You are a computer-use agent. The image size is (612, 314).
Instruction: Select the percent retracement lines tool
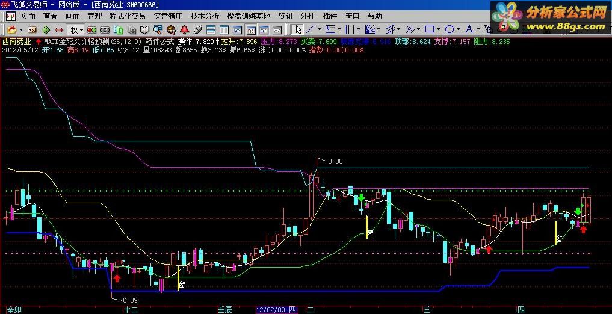[x=330, y=29]
